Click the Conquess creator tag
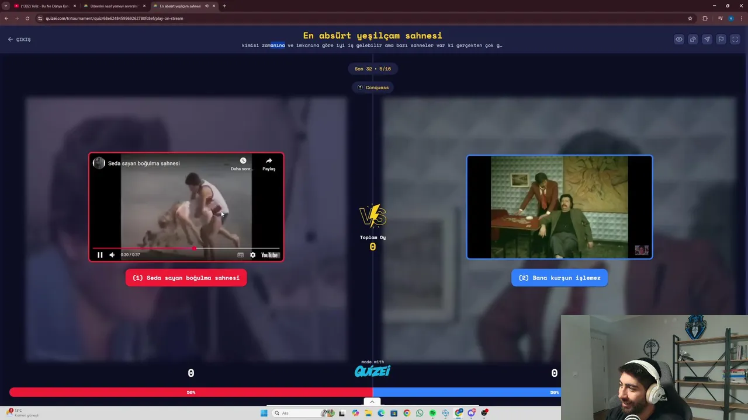748x420 pixels. tap(373, 87)
